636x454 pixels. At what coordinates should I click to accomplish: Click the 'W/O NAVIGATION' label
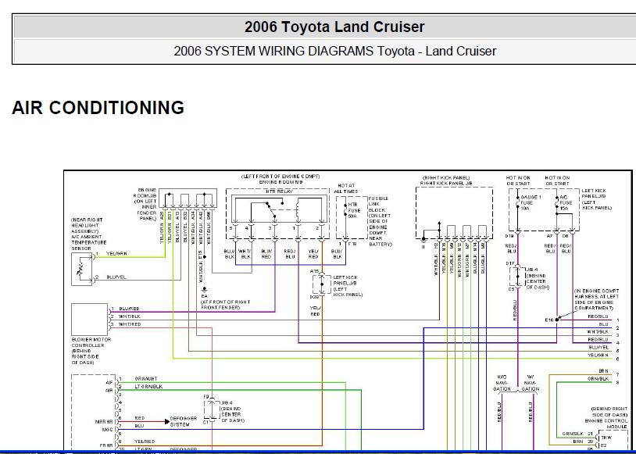pyautogui.click(x=502, y=383)
